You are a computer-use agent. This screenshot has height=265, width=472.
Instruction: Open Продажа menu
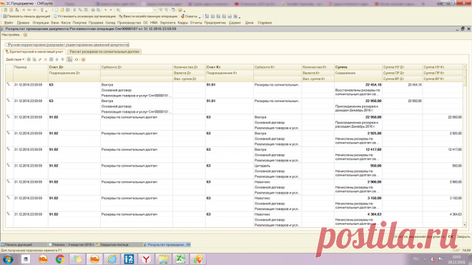(96, 23)
